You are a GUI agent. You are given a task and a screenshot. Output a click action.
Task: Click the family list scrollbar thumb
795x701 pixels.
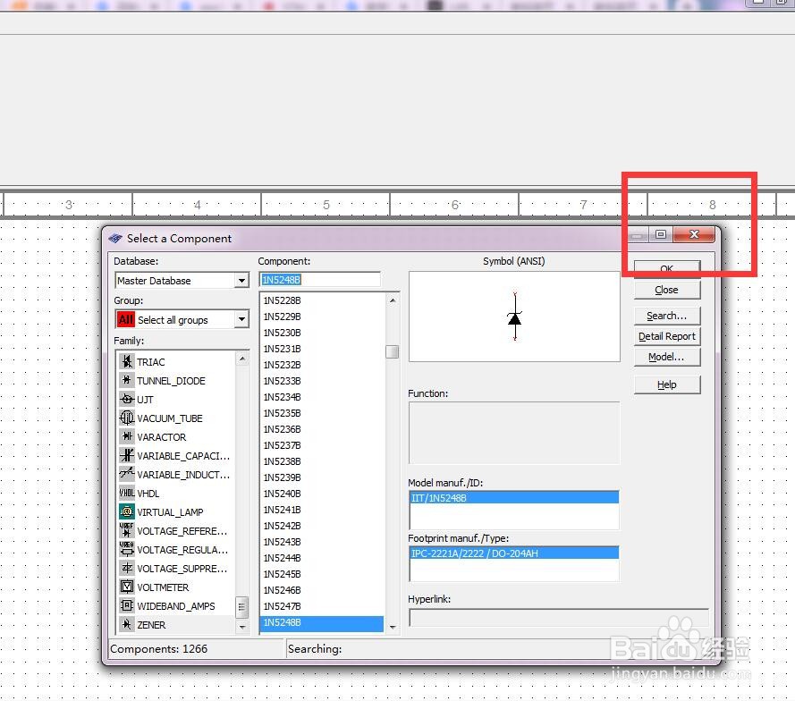pos(242,607)
